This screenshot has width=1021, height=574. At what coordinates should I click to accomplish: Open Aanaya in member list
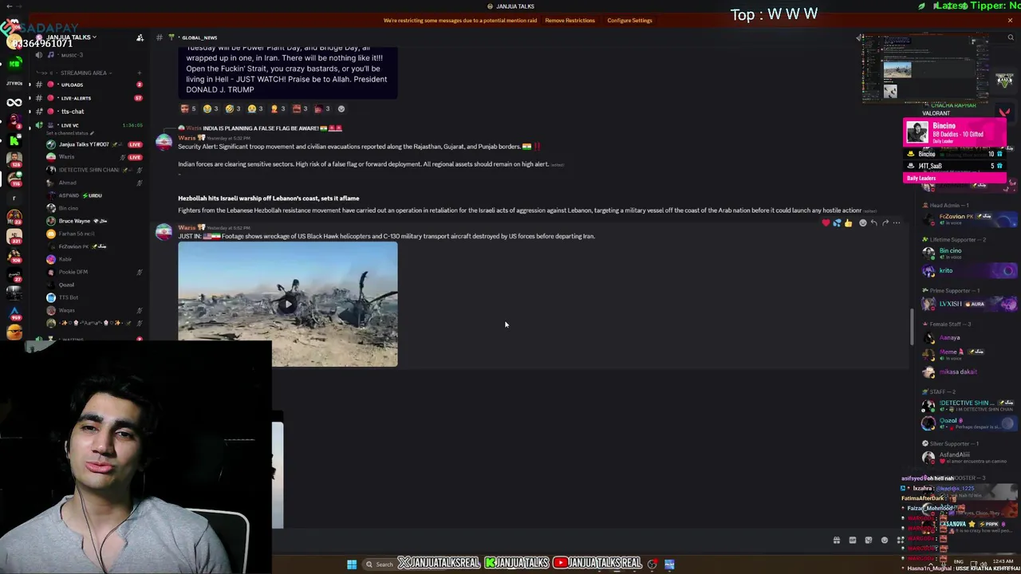[968, 337]
